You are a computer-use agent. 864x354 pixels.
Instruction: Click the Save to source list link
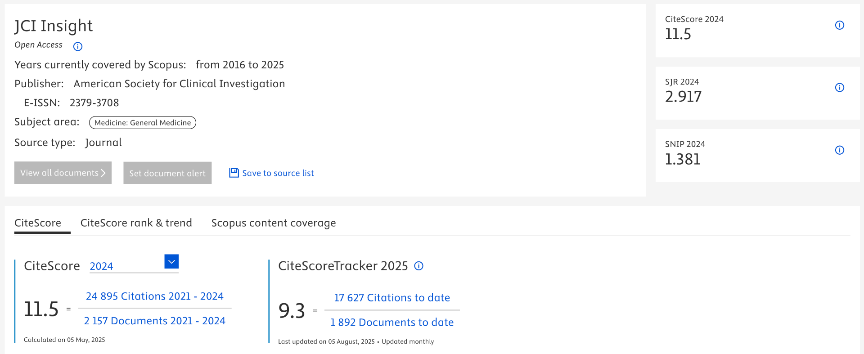pyautogui.click(x=278, y=173)
